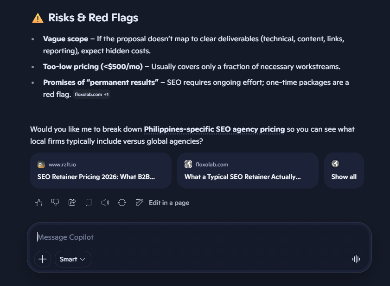Click the plus attach button
Viewport: 390px width, 286px height.
43,259
